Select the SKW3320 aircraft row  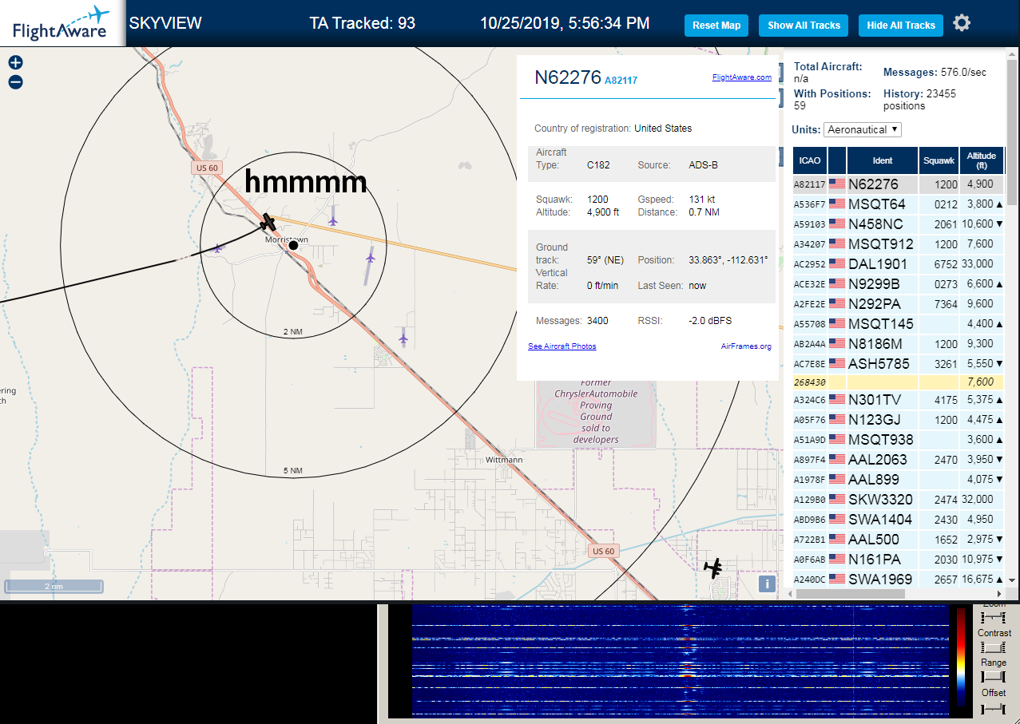click(x=899, y=500)
